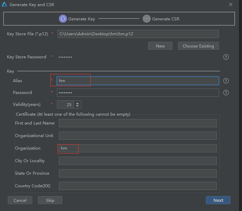Image resolution: width=242 pixels, height=211 pixels.
Task: Click the Next button
Action: [218, 200]
